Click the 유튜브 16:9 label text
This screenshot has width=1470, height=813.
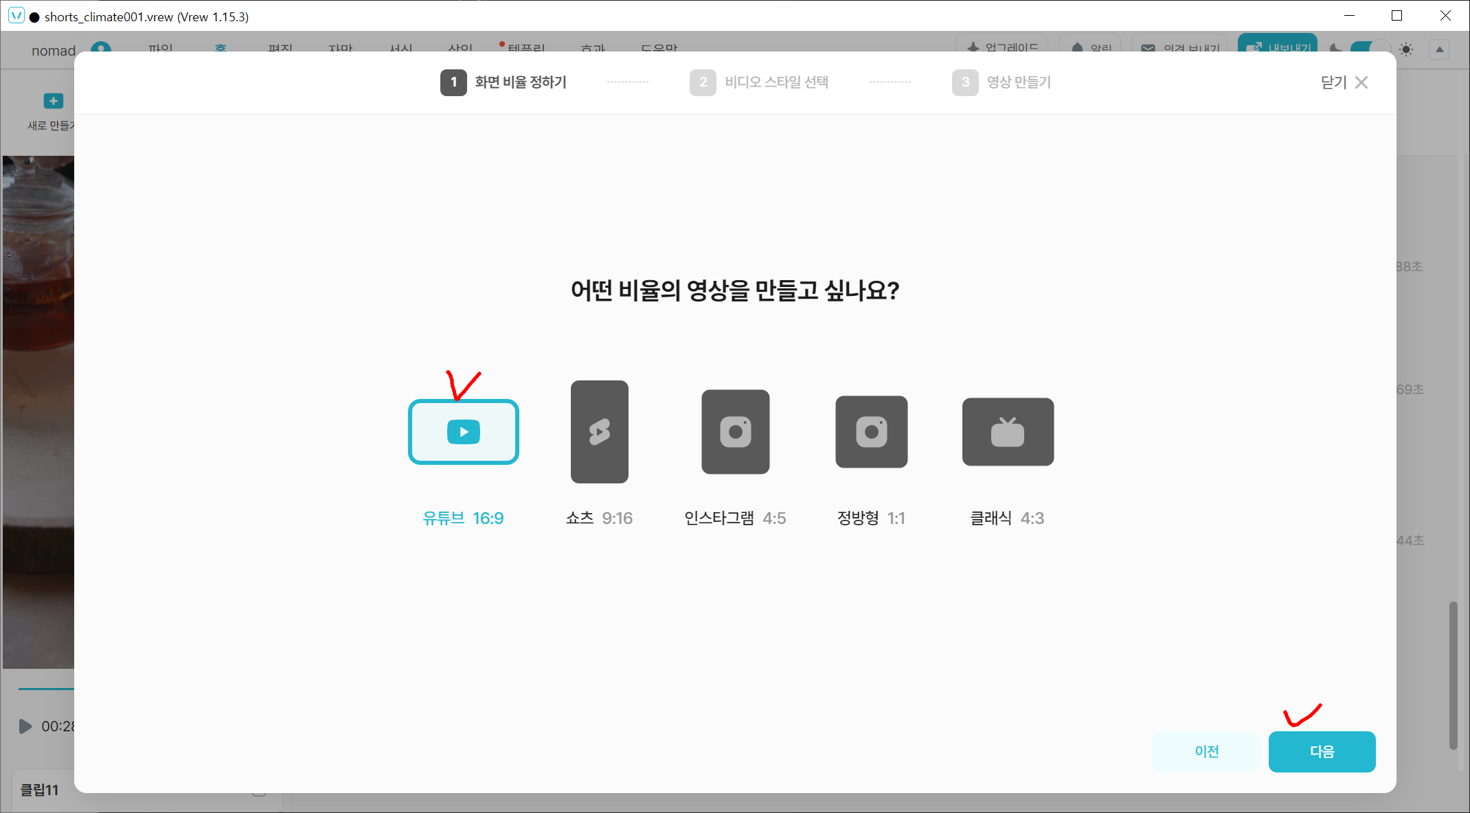(x=463, y=518)
